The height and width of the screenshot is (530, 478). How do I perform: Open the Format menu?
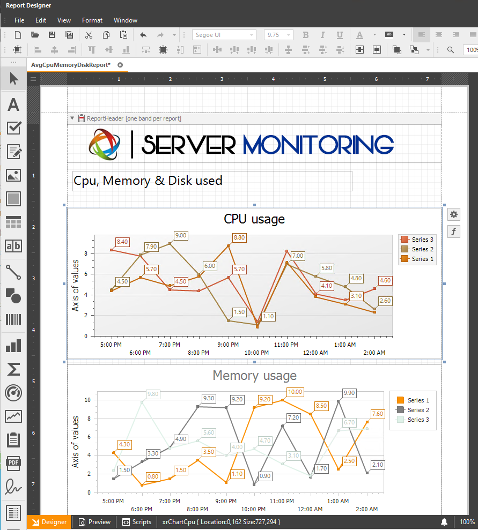92,20
